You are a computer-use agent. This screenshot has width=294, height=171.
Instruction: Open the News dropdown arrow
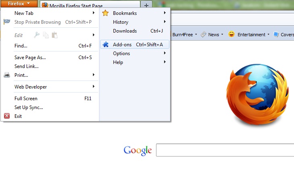(x=222, y=35)
